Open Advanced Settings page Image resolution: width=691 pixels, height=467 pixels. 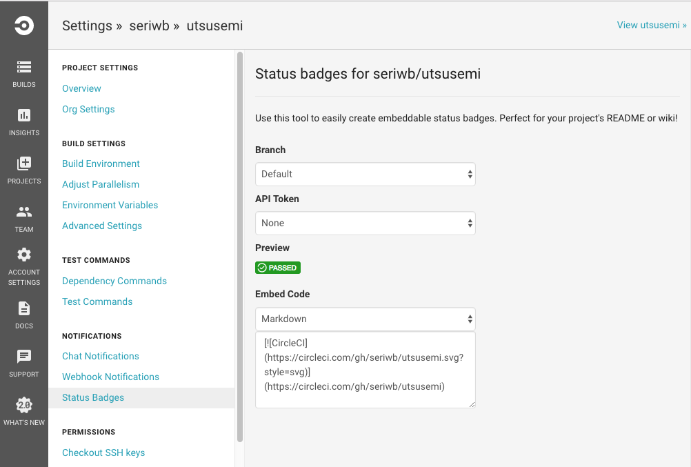pos(102,226)
